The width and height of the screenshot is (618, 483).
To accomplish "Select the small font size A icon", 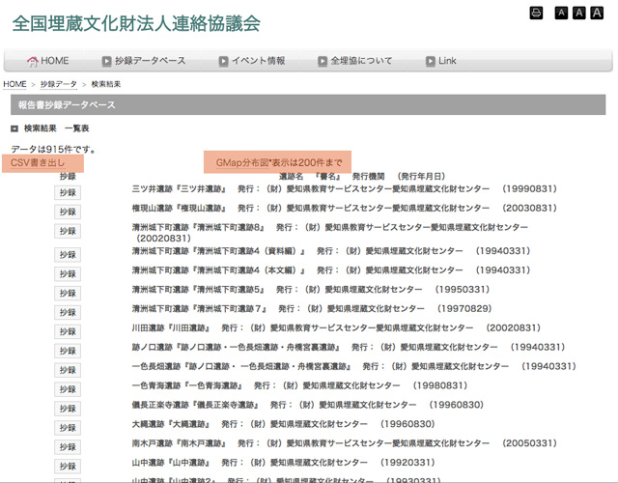I will (561, 13).
